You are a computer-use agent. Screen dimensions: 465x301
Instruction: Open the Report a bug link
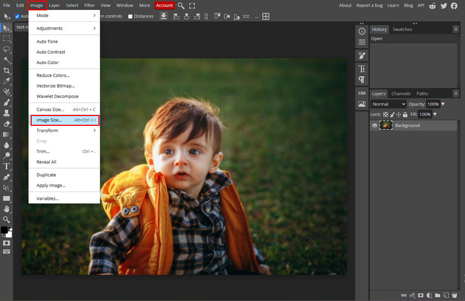click(x=369, y=5)
